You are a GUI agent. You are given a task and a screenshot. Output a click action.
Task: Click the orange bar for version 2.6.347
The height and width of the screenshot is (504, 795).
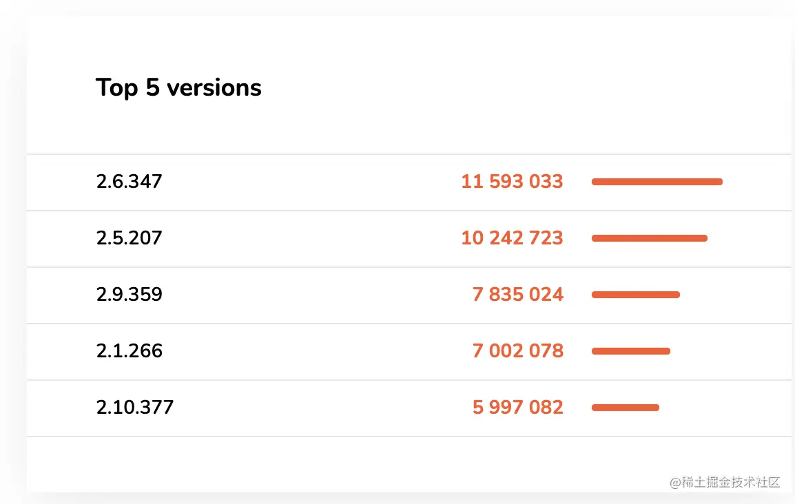pyautogui.click(x=657, y=182)
